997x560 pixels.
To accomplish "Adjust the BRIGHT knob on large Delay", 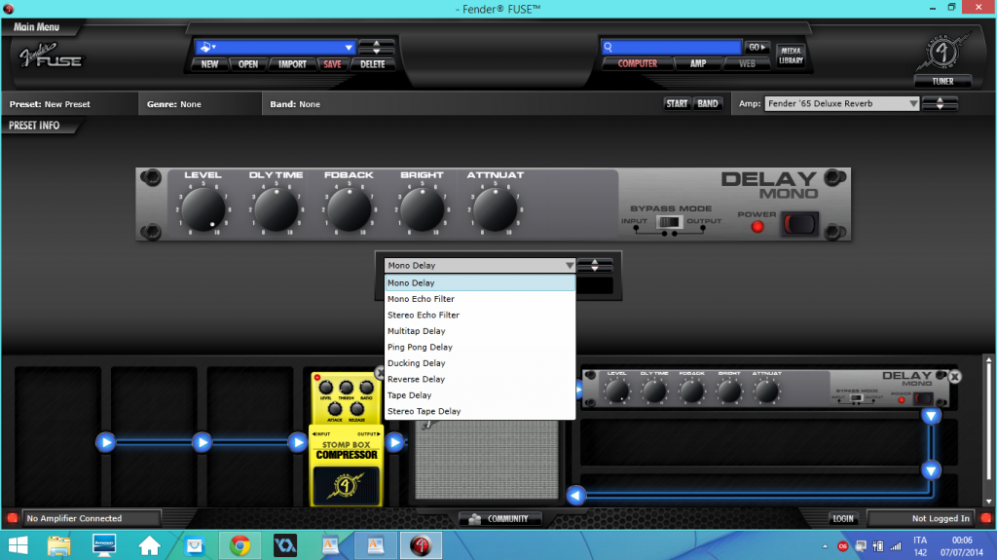I will point(423,209).
